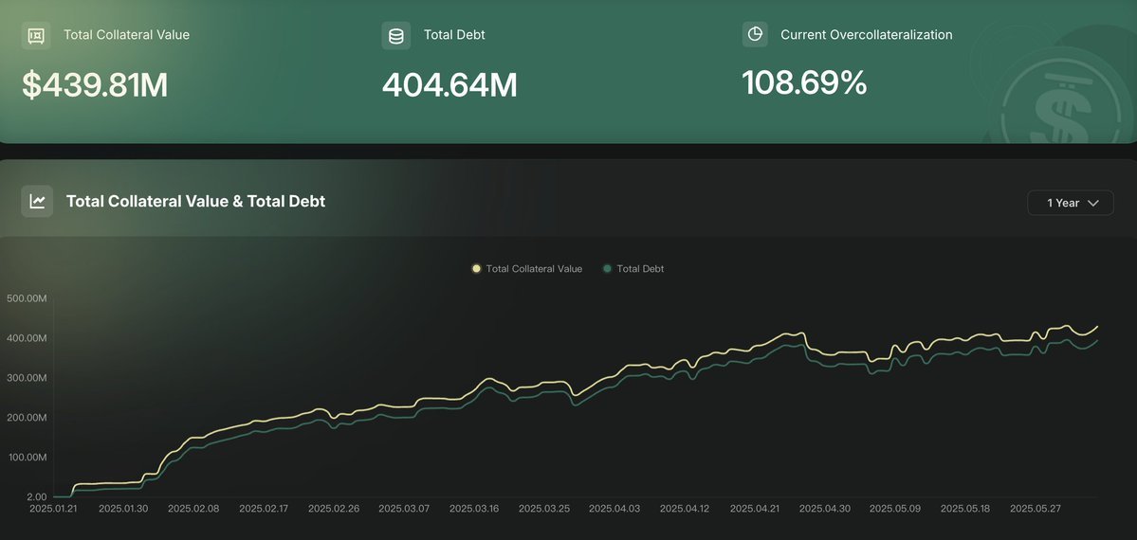Toggle the Total Collateral Value legend series

527,269
